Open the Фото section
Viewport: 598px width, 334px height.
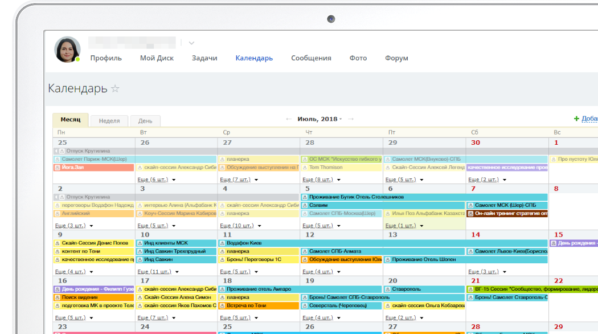tap(358, 58)
